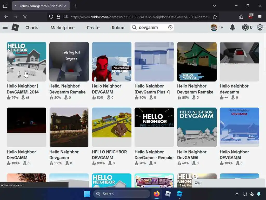The height and width of the screenshot is (200, 266).
Task: Focus the Roblox search field with devgamm
Action: click(x=152, y=27)
